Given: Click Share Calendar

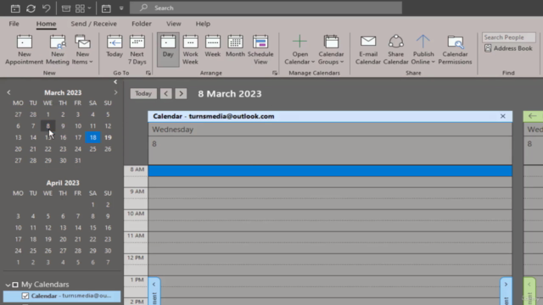Looking at the screenshot, I should point(396,50).
